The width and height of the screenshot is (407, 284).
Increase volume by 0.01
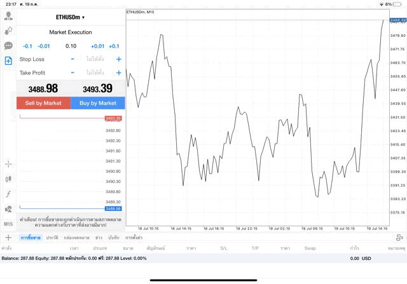(x=97, y=46)
